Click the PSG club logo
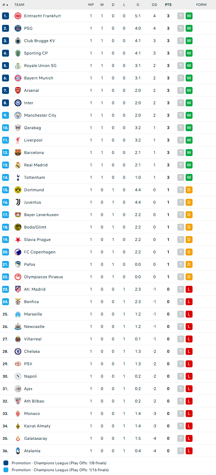This screenshot has height=475, width=216. [x=18, y=28]
